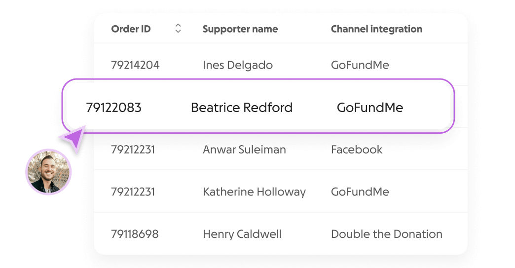Click the Supporter name column header
Image resolution: width=515 pixels, height=268 pixels.
240,29
